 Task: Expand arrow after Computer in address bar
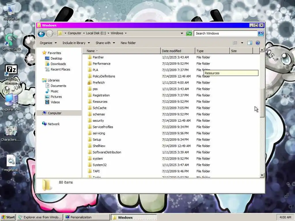coord(84,33)
